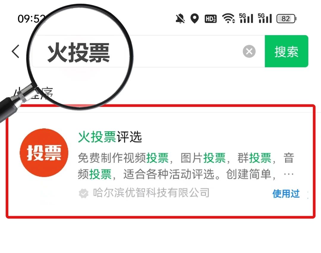Tap the green 搜索 button

(287, 51)
